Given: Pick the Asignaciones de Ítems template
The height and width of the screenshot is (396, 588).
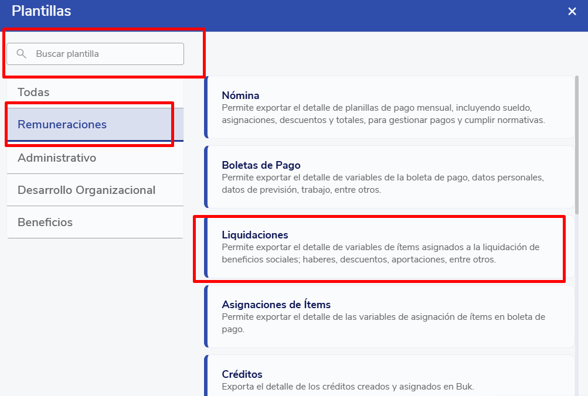Looking at the screenshot, I should (276, 305).
